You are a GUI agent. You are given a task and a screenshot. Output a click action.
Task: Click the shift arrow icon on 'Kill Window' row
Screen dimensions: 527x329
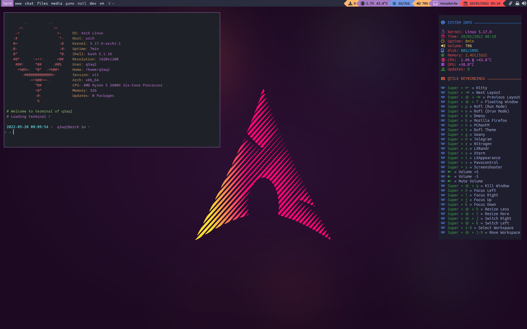point(467,186)
